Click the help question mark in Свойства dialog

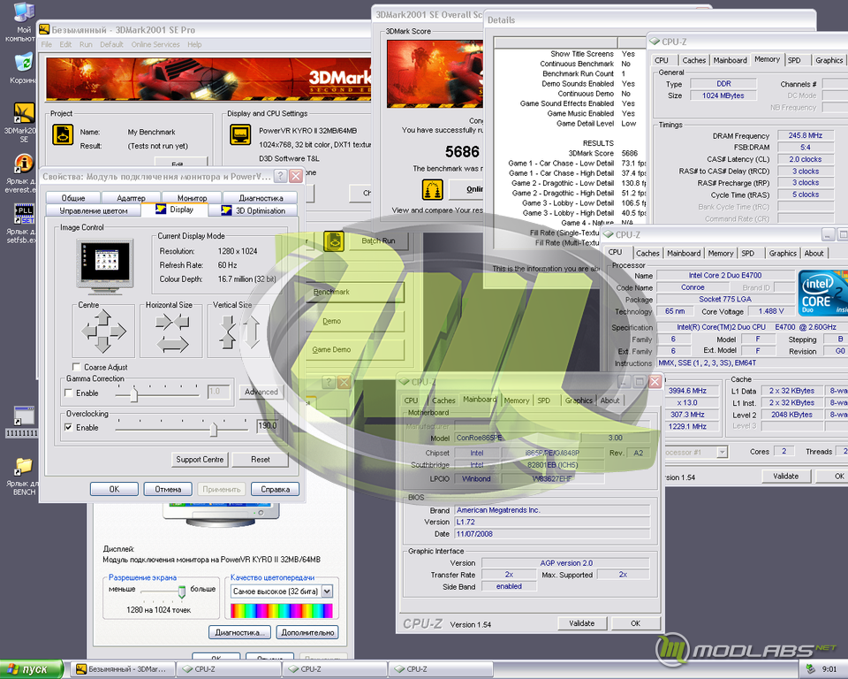pyautogui.click(x=280, y=176)
